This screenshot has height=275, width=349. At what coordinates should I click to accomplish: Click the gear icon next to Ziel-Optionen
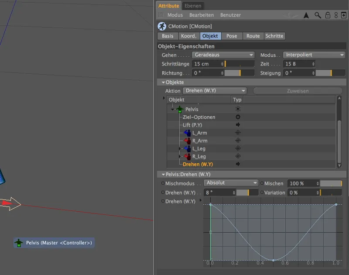(x=237, y=117)
